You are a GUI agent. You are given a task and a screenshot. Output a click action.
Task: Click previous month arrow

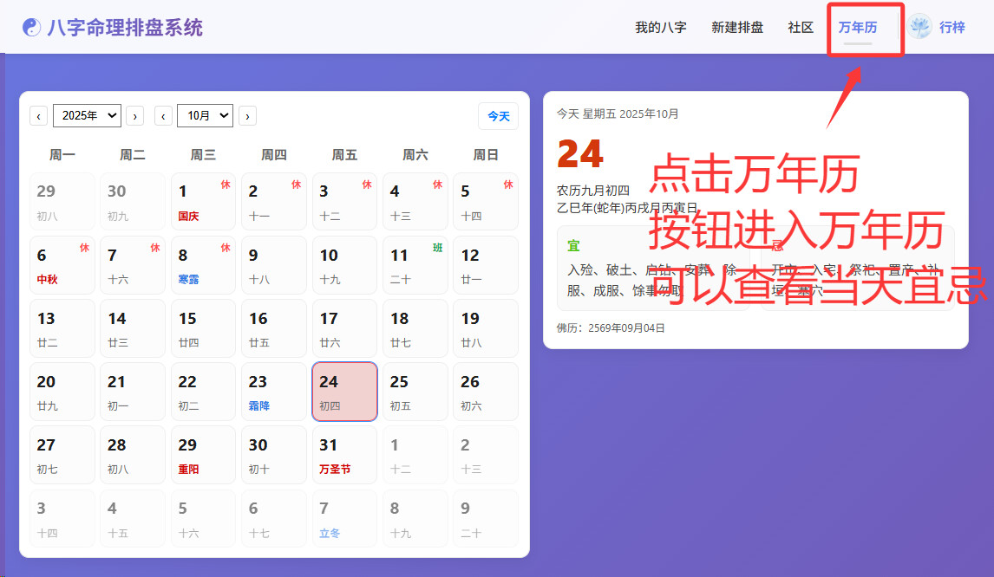tap(163, 116)
